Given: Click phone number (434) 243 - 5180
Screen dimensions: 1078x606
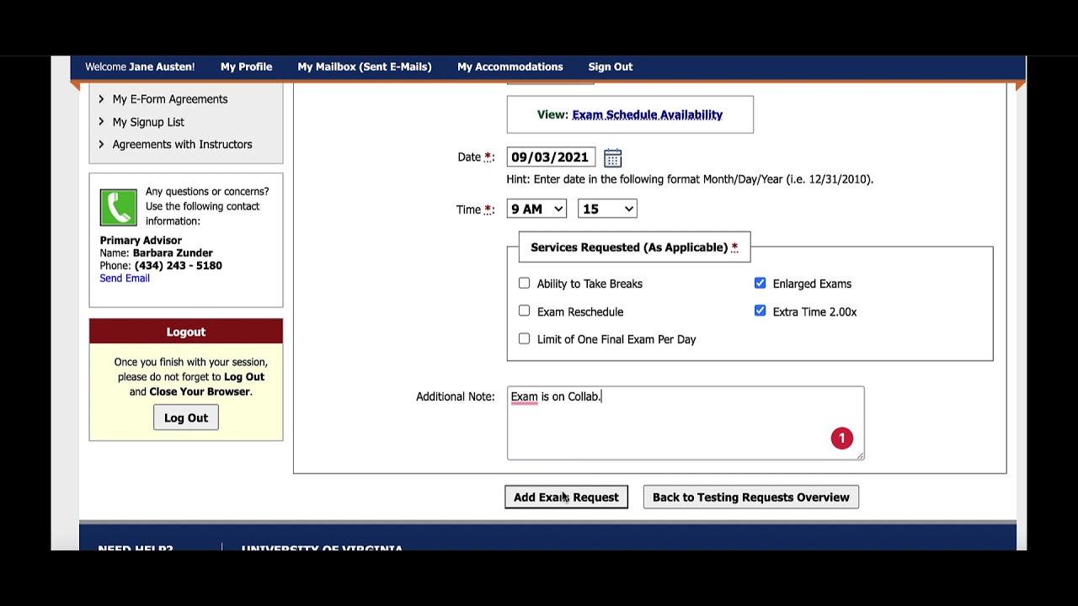Looking at the screenshot, I should pyautogui.click(x=178, y=266).
